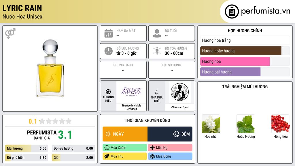Image resolution: width=295 pixels, height=166 pixels.
Task: Open the Hoa nhài note thumbnail
Action: 211,124
